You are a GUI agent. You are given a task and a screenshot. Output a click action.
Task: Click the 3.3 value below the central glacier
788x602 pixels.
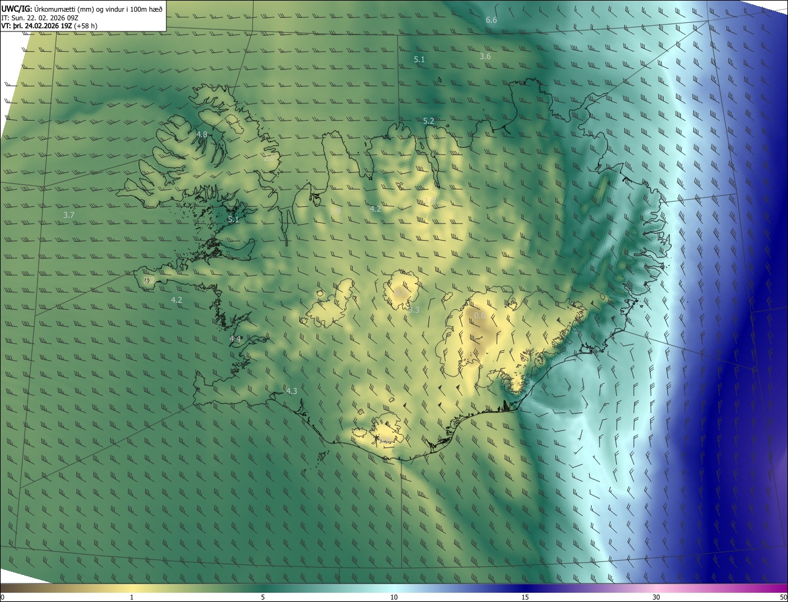414,310
